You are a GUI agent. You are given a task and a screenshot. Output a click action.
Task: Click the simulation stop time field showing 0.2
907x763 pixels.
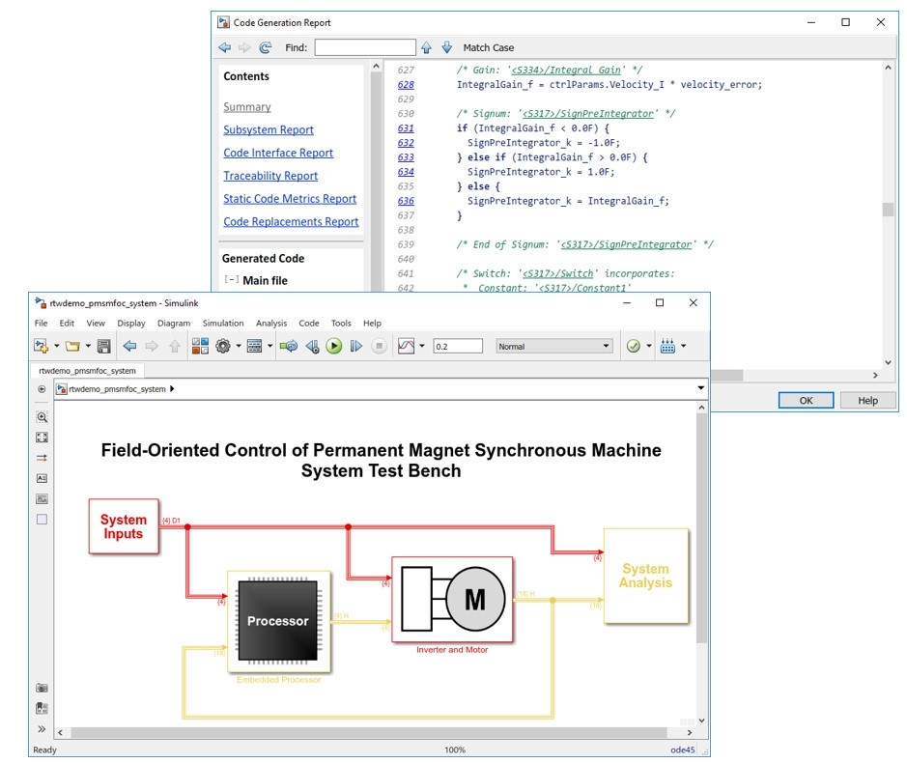(x=458, y=346)
